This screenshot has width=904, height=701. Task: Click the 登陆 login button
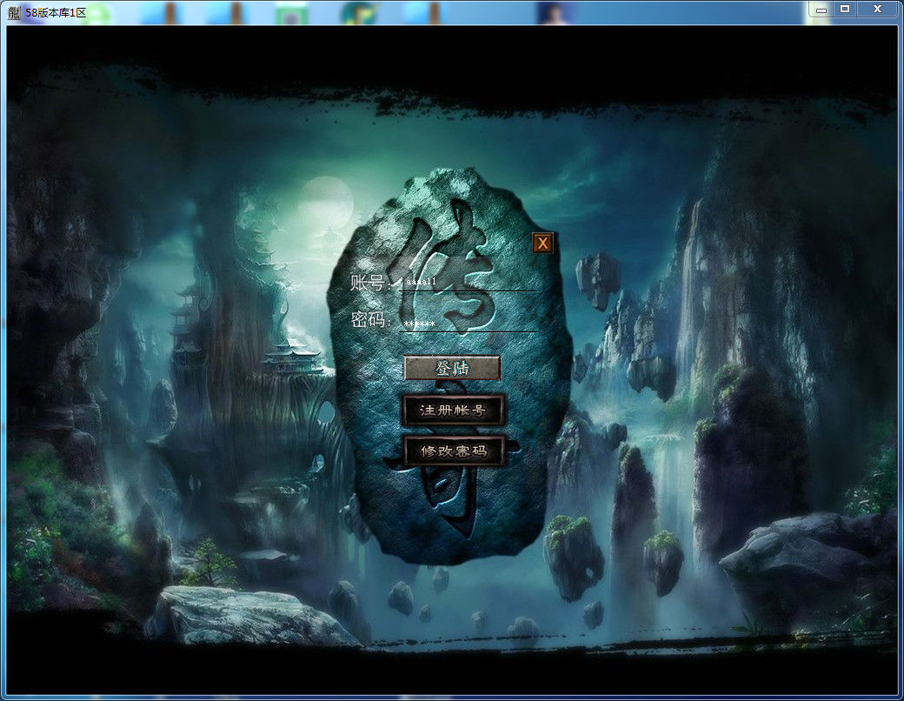point(452,368)
